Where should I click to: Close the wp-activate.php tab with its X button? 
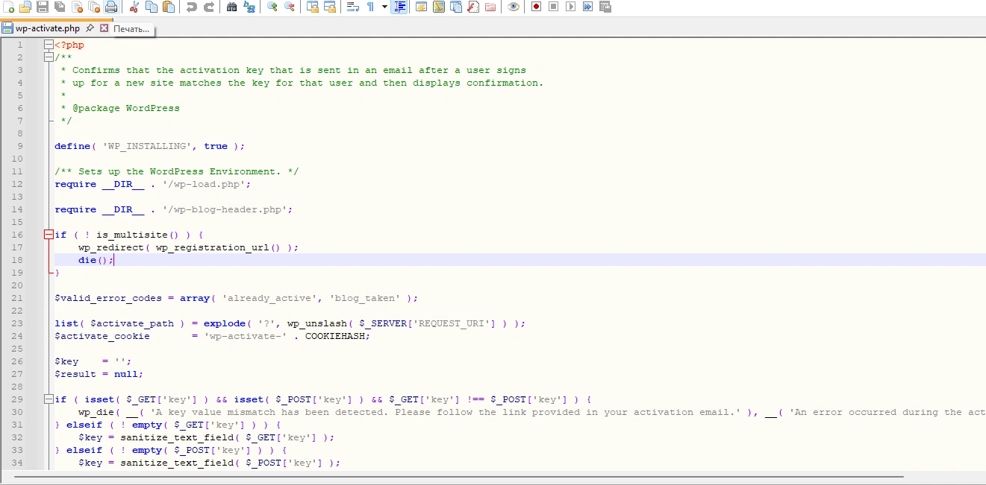[104, 28]
